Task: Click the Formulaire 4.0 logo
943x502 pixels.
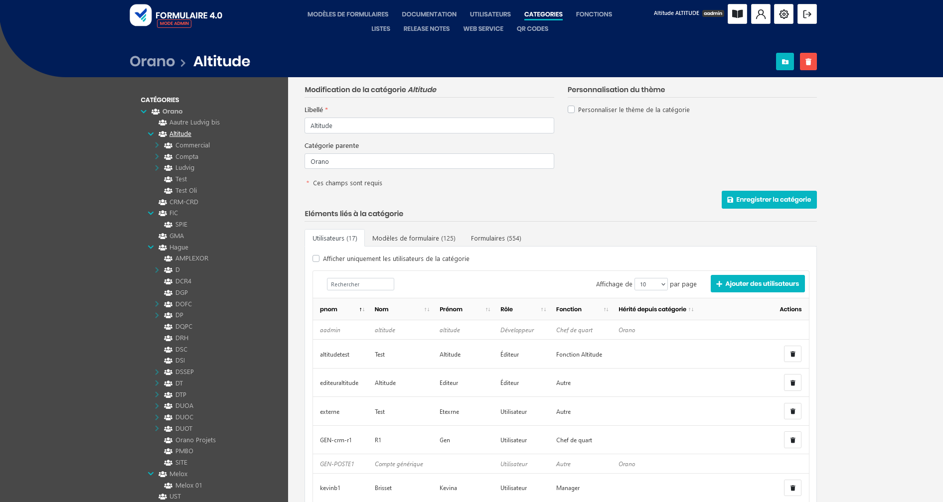Action: click(x=176, y=15)
